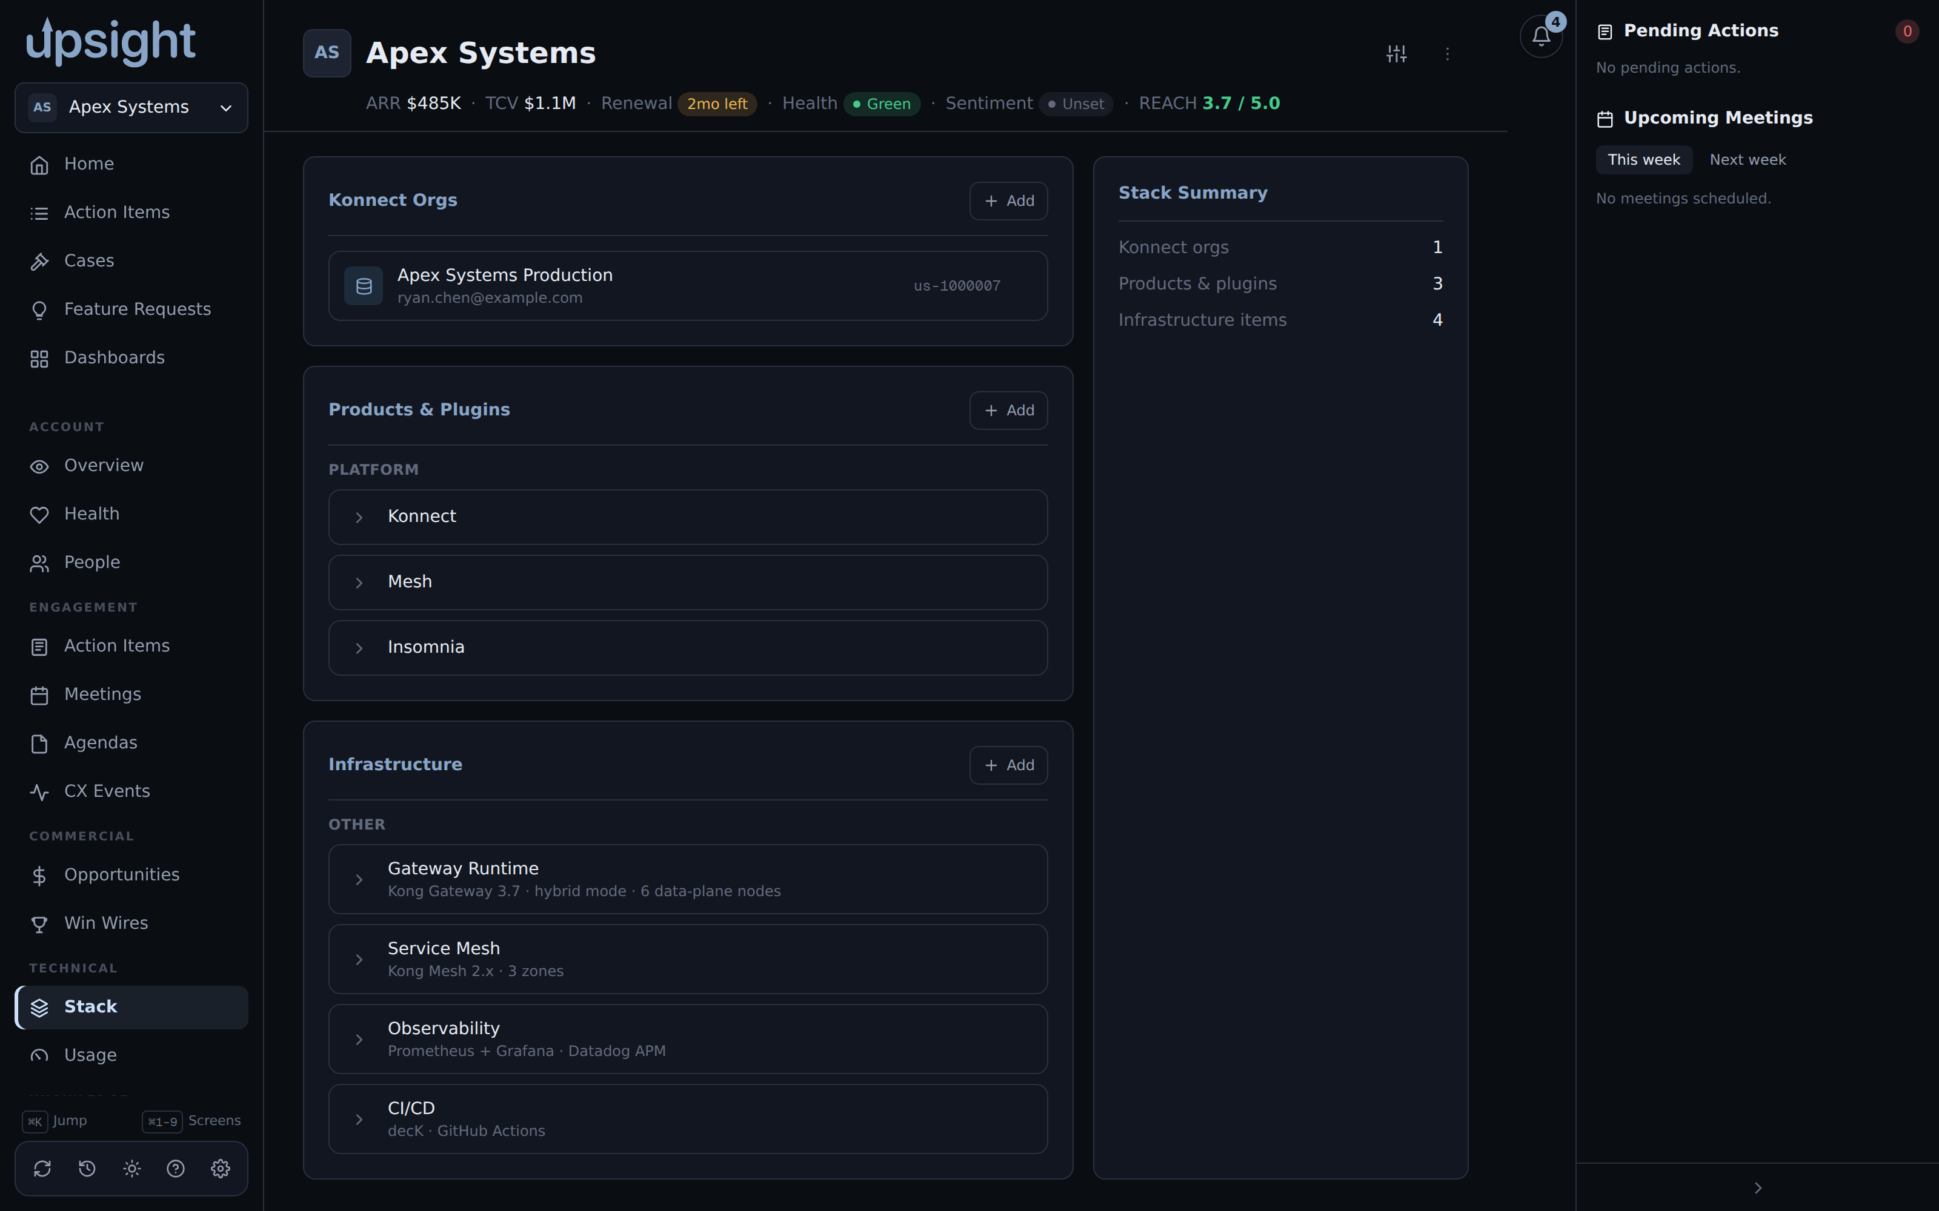This screenshot has height=1211, width=1939.
Task: Click ryan.chen@example.com email
Action: (x=490, y=298)
